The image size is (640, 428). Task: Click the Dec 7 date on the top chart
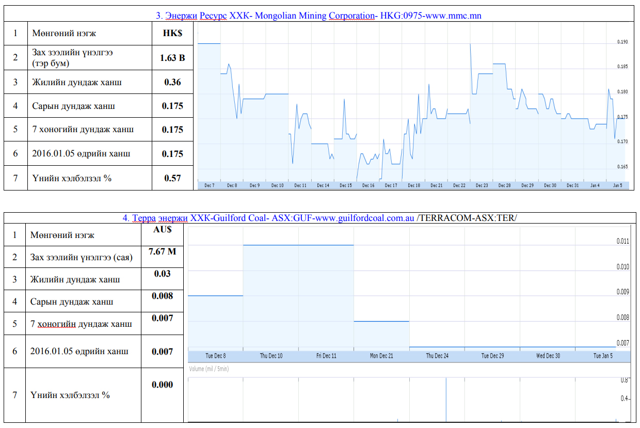tap(209, 185)
